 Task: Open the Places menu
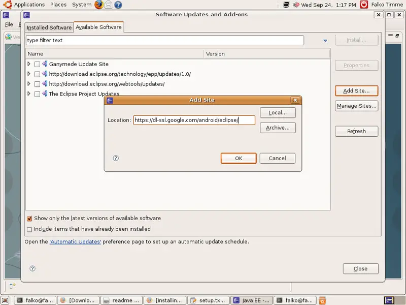(58, 5)
